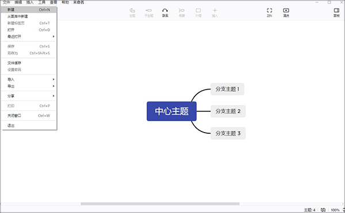Expand the 导出 (Export) submenu
Viewport: 345px width, 213px height.
pyautogui.click(x=29, y=86)
